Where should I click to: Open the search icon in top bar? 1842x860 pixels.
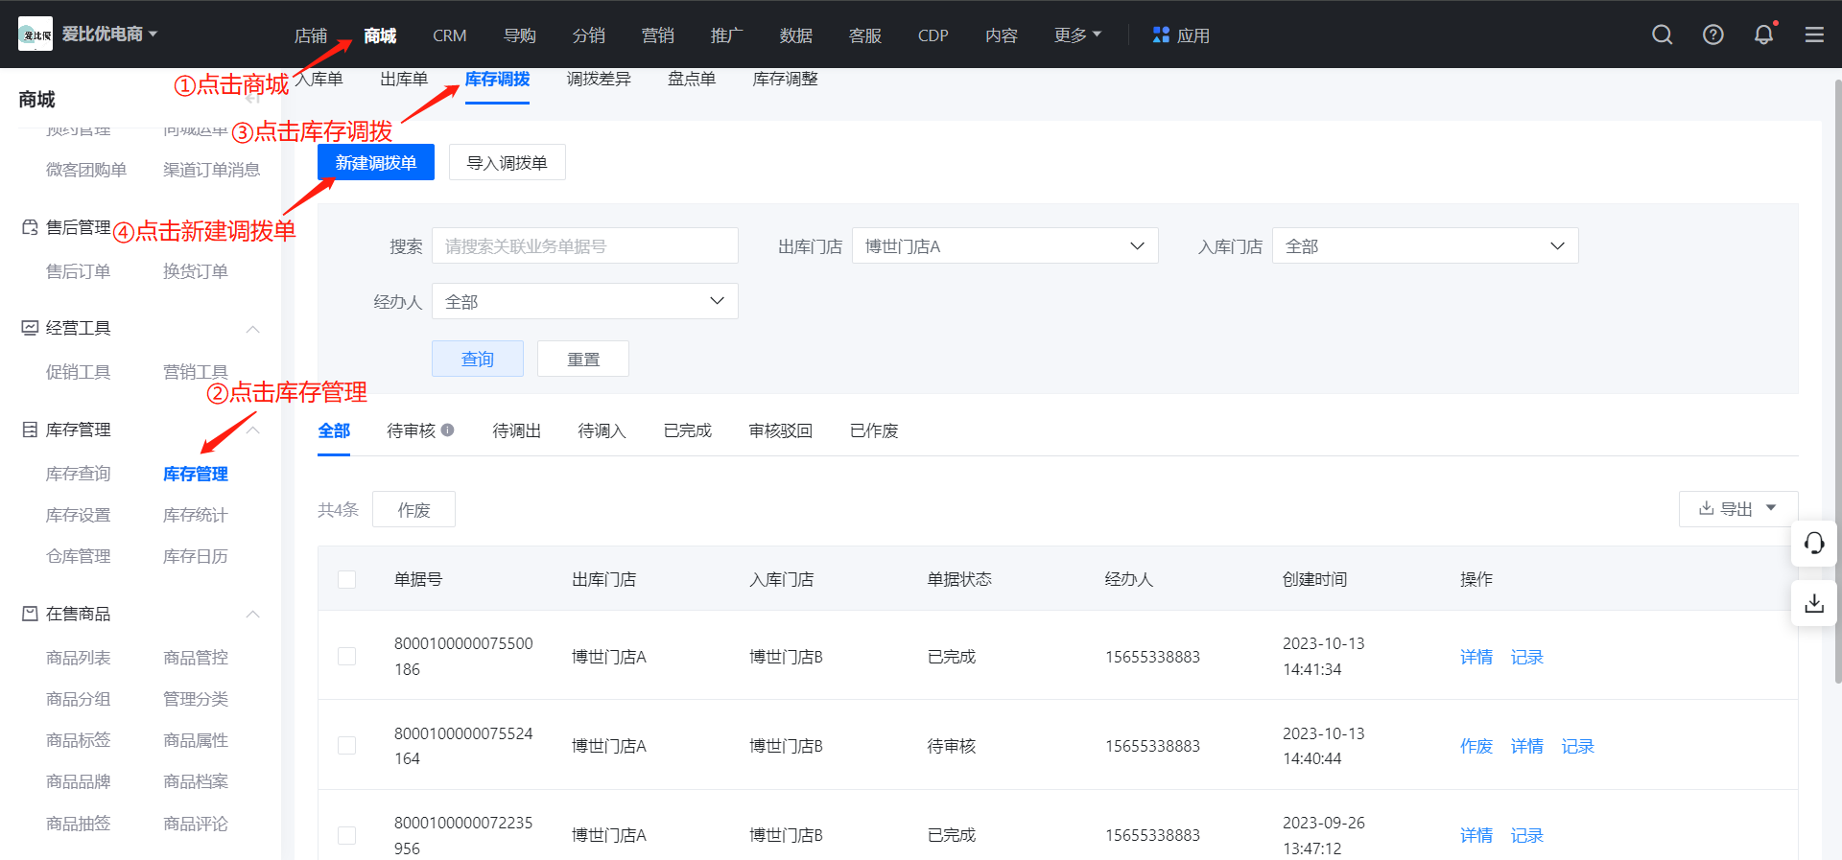click(x=1663, y=35)
